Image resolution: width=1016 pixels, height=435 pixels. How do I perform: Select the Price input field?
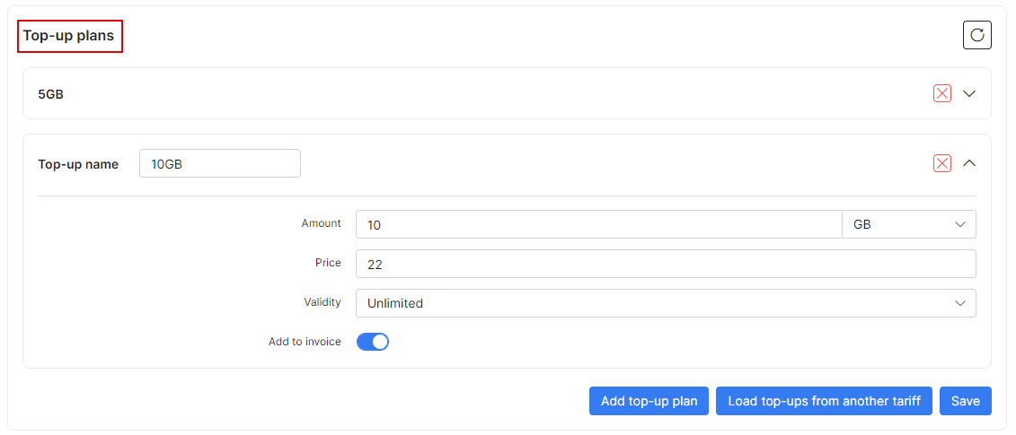click(666, 264)
